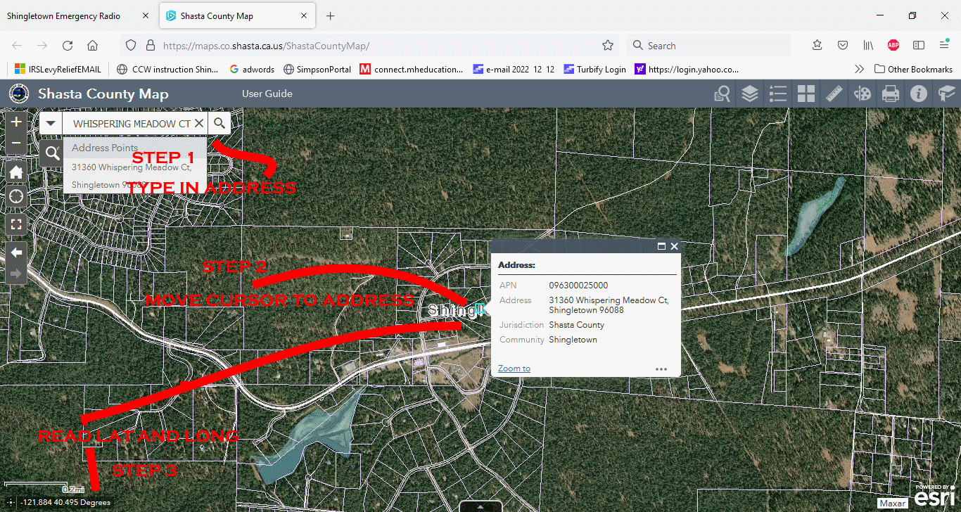The width and height of the screenshot is (961, 512).
Task: Click the Home extent button on the map
Action: [15, 171]
